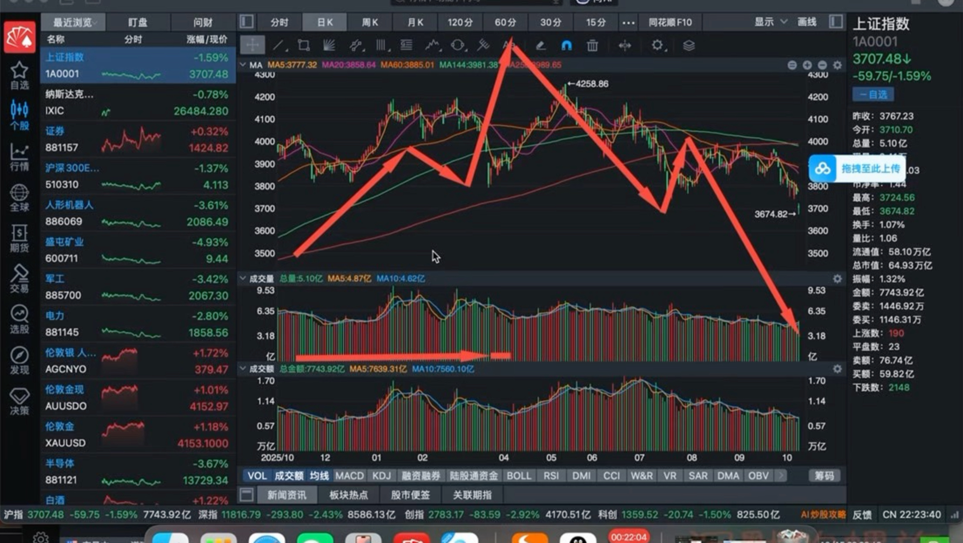Viewport: 963px width, 543px height.
Task: Open the 最近浏览 dropdown list
Action: point(74,22)
